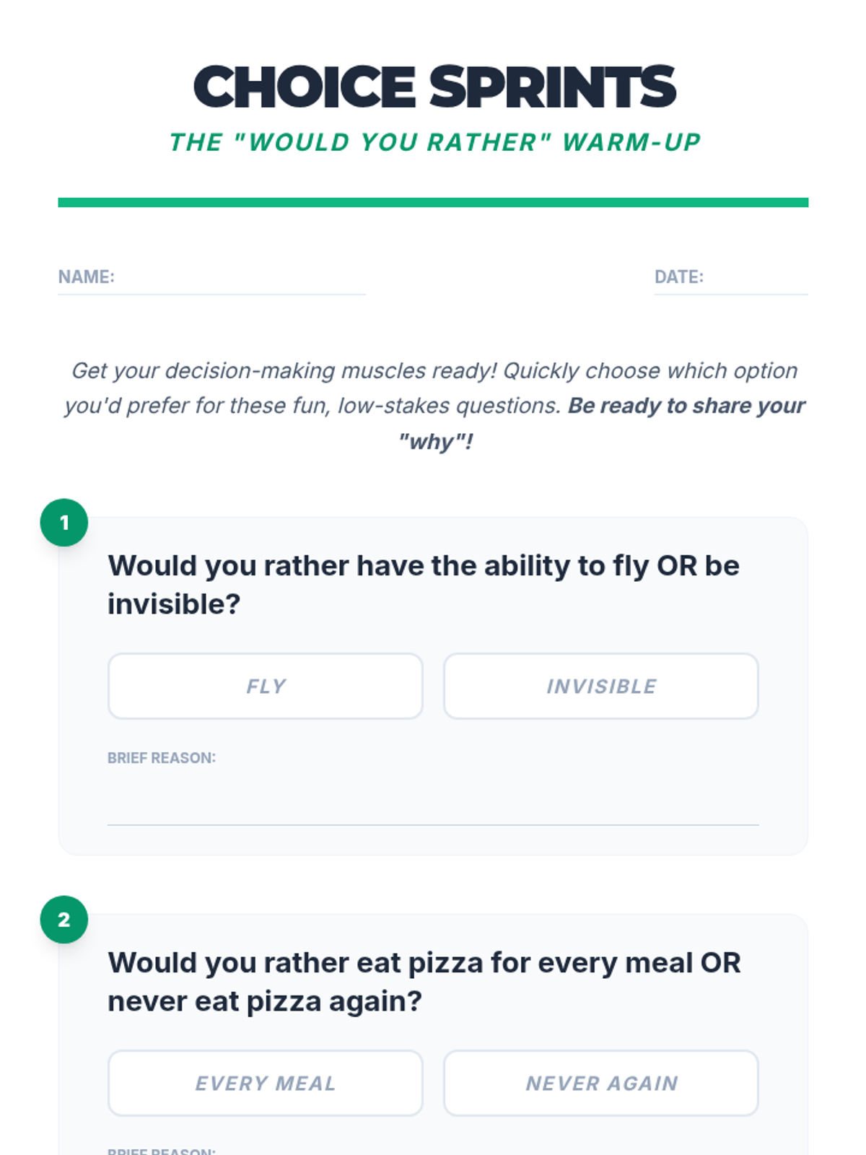Click the CHOICE SPRINTS title heading

[x=434, y=87]
